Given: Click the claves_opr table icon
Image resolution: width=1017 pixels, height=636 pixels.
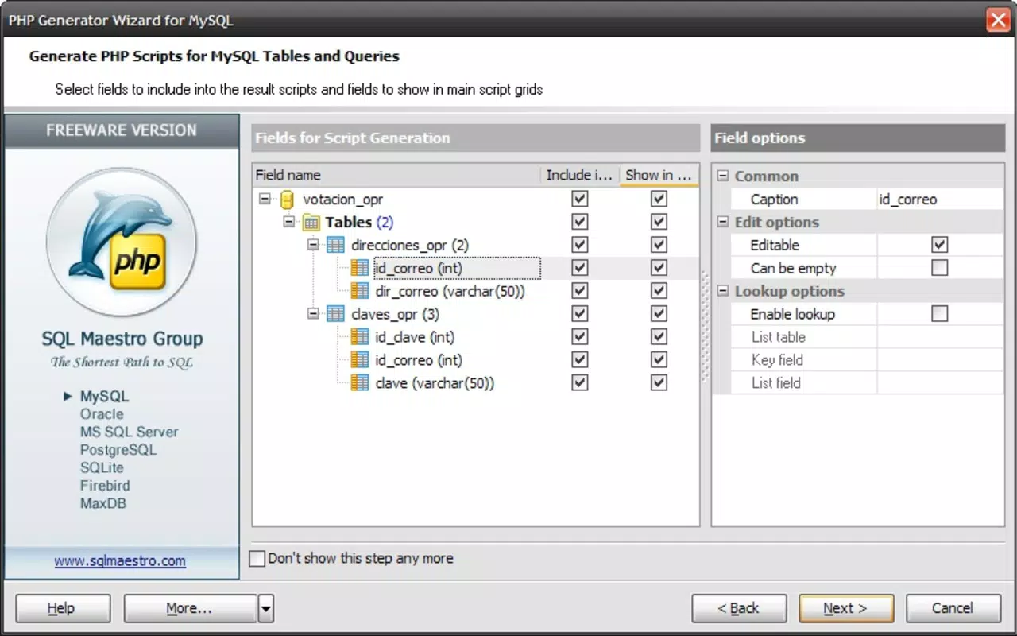Looking at the screenshot, I should coord(335,314).
